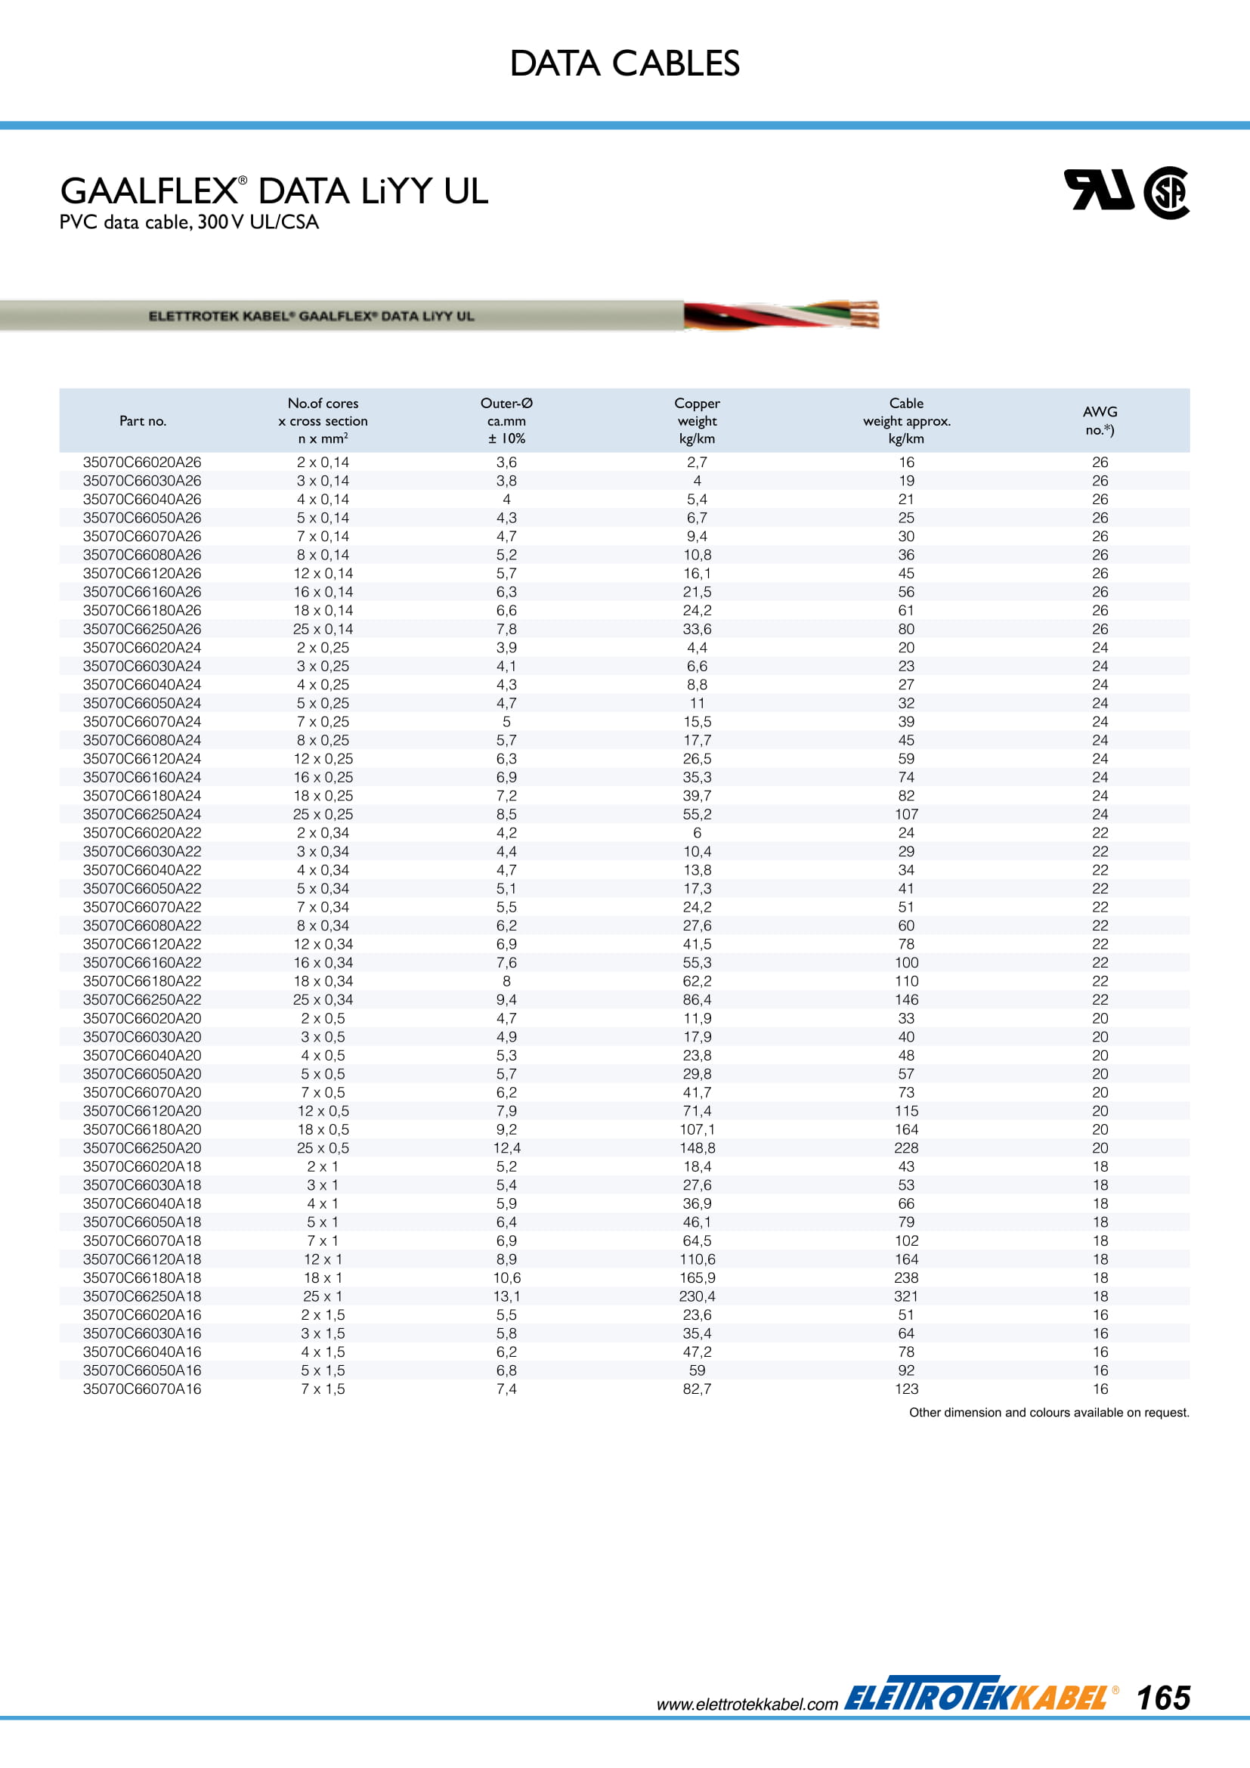Click the Elettrotek Kabel brand logo
1250x1768 pixels.
point(982,1693)
